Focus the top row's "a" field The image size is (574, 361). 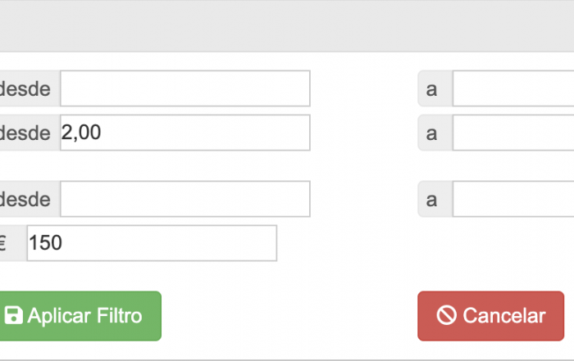512,88
